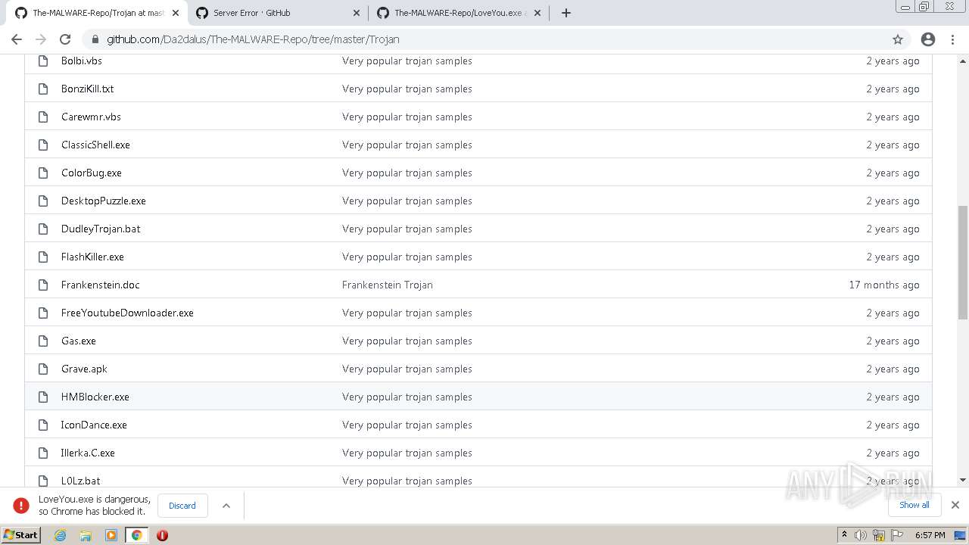
Task: Click the red dangerous download warning icon
Action: (x=21, y=506)
